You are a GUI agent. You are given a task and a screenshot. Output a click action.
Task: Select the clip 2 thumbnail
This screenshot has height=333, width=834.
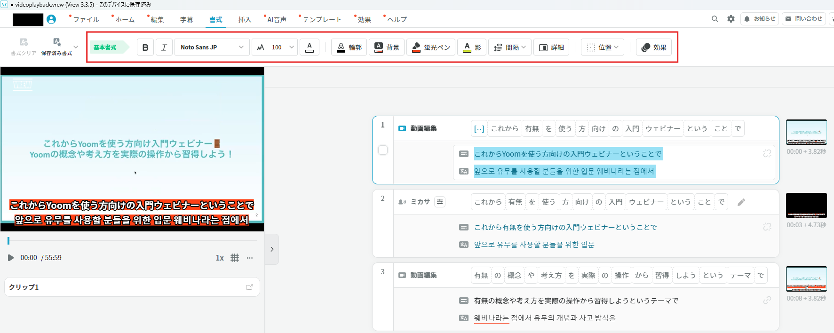[x=806, y=206]
